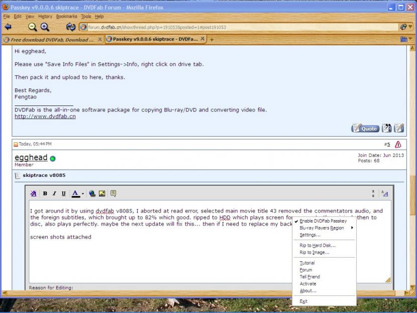Click the editor size increase/decrease arrows
Image resolution: width=417 pixels, height=313 pixels.
373,193
